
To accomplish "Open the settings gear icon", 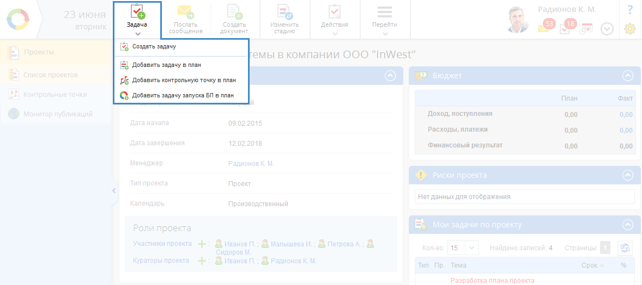I will (x=630, y=29).
